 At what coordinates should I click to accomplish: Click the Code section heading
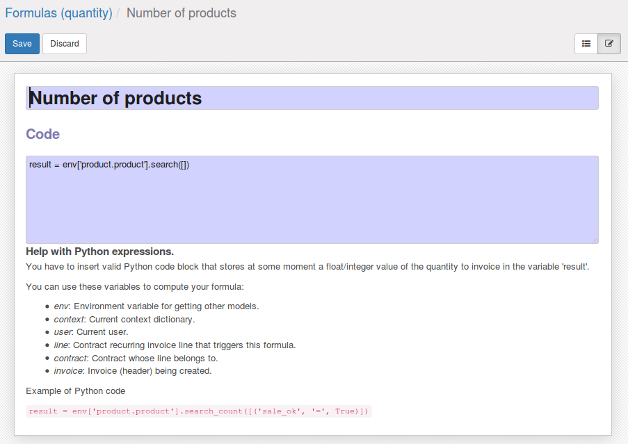(42, 134)
